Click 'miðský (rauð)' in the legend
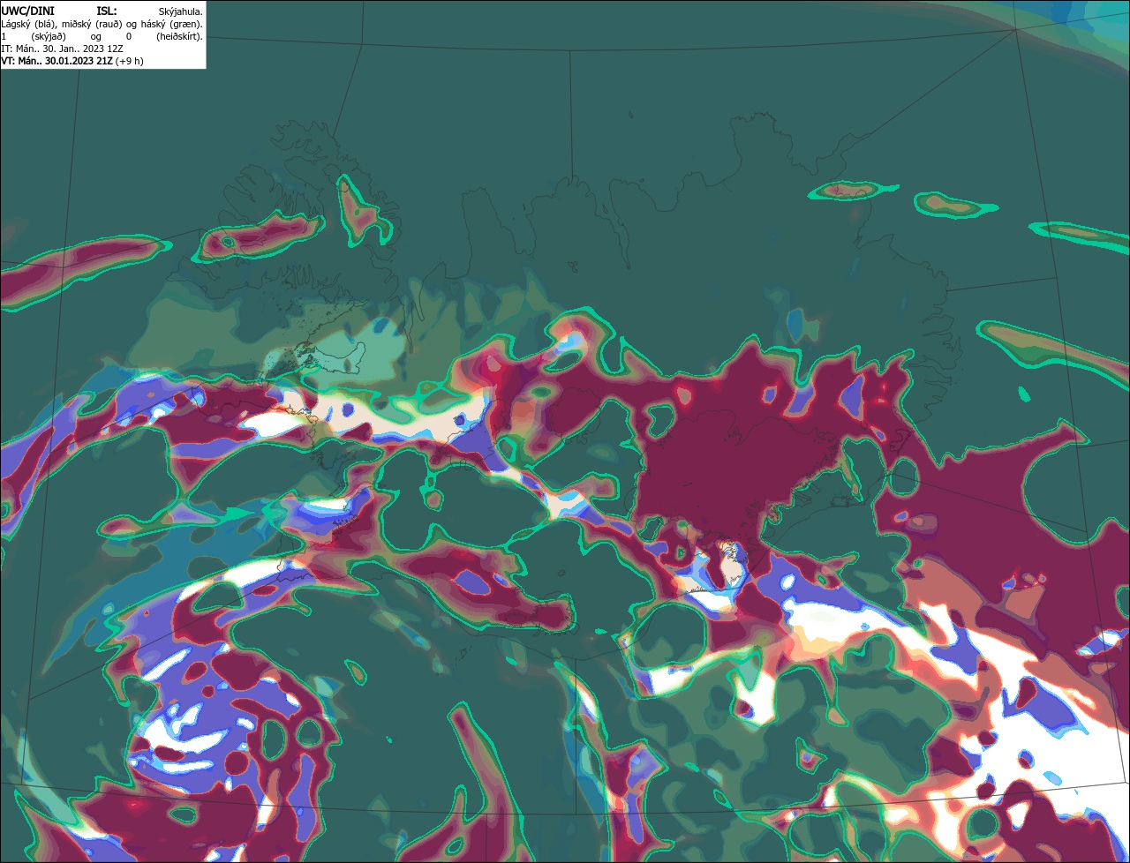Viewport: 1130px width, 863px height. point(92,25)
